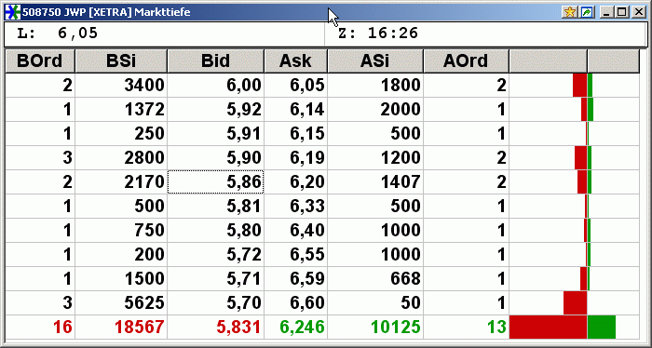This screenshot has height=348, width=652.
Task: Click the BSi column header
Action: click(x=121, y=61)
